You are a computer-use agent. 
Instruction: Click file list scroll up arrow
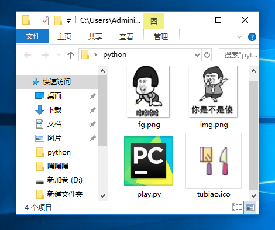pyautogui.click(x=253, y=71)
